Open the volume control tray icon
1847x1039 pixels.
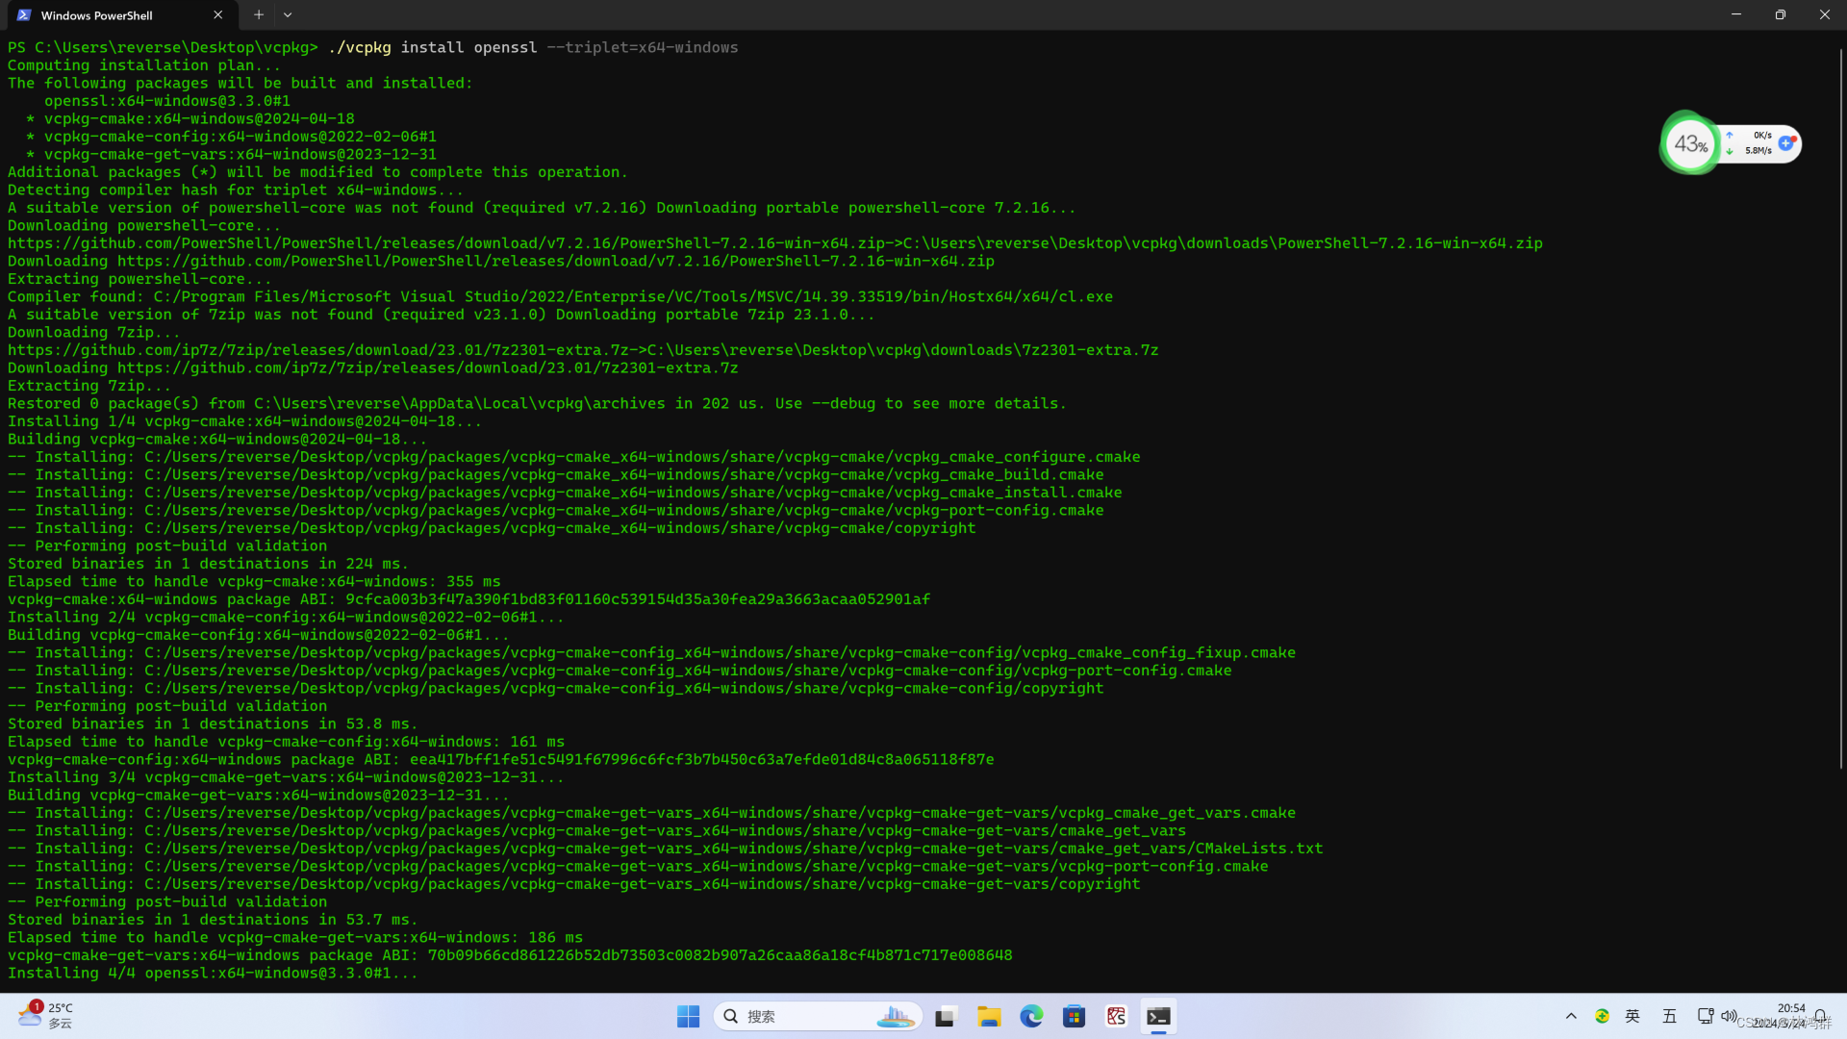click(1729, 1017)
